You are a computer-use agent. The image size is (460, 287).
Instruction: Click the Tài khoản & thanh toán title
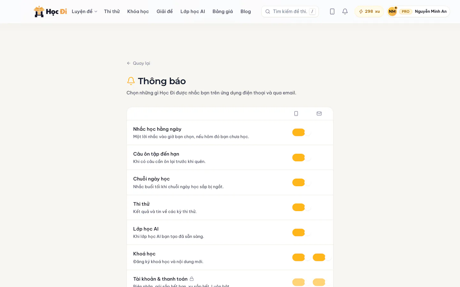point(160,279)
